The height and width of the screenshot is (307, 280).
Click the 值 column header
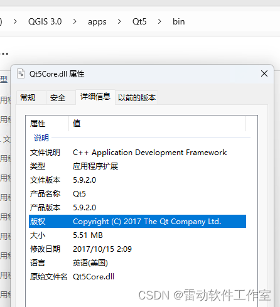157,124
